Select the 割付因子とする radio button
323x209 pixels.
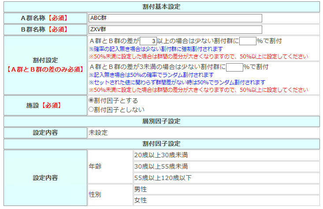point(91,101)
